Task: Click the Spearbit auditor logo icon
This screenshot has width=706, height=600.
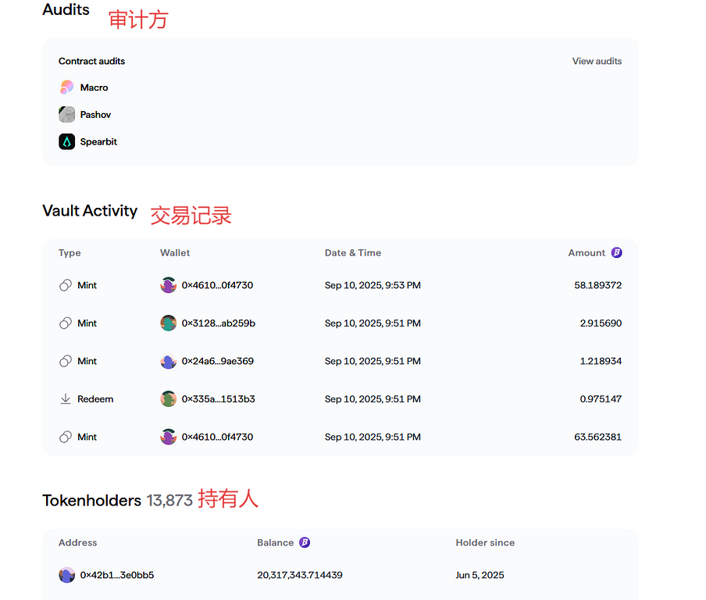Action: coord(66,142)
